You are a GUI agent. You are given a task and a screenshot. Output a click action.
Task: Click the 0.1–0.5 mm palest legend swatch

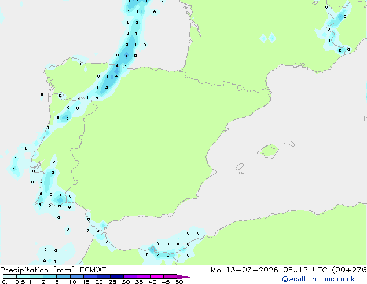pos(10,276)
